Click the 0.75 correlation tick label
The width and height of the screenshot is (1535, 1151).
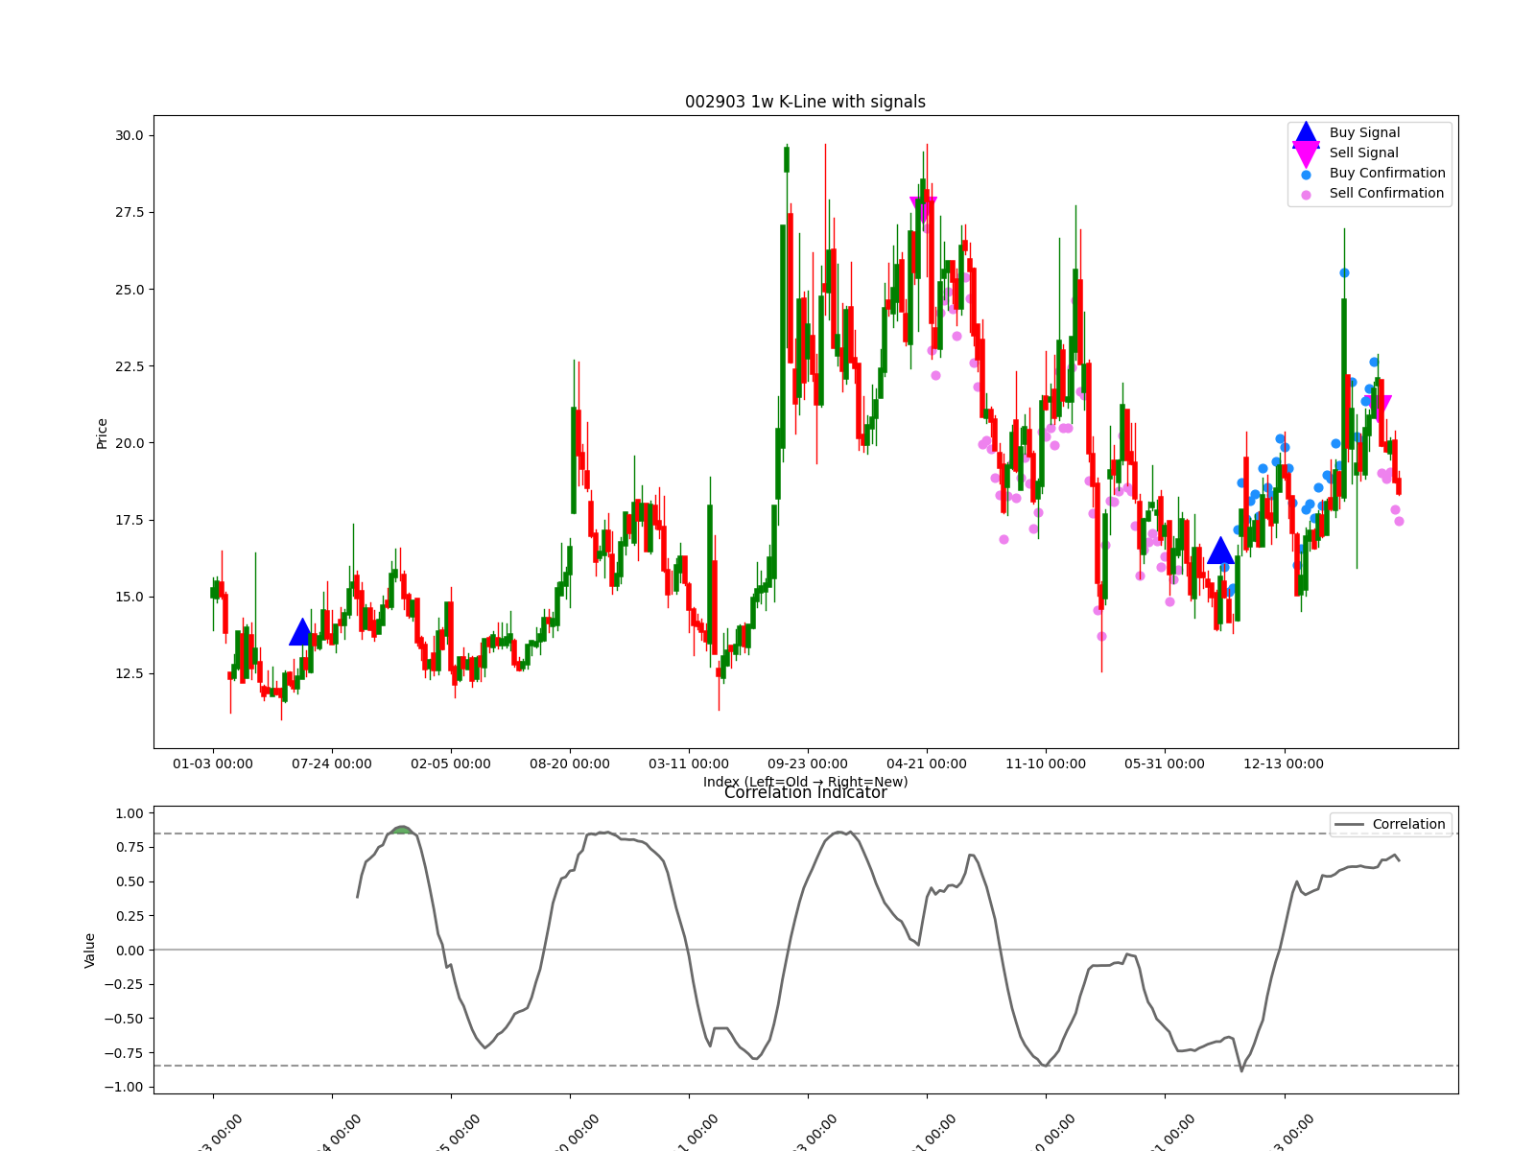click(x=129, y=847)
